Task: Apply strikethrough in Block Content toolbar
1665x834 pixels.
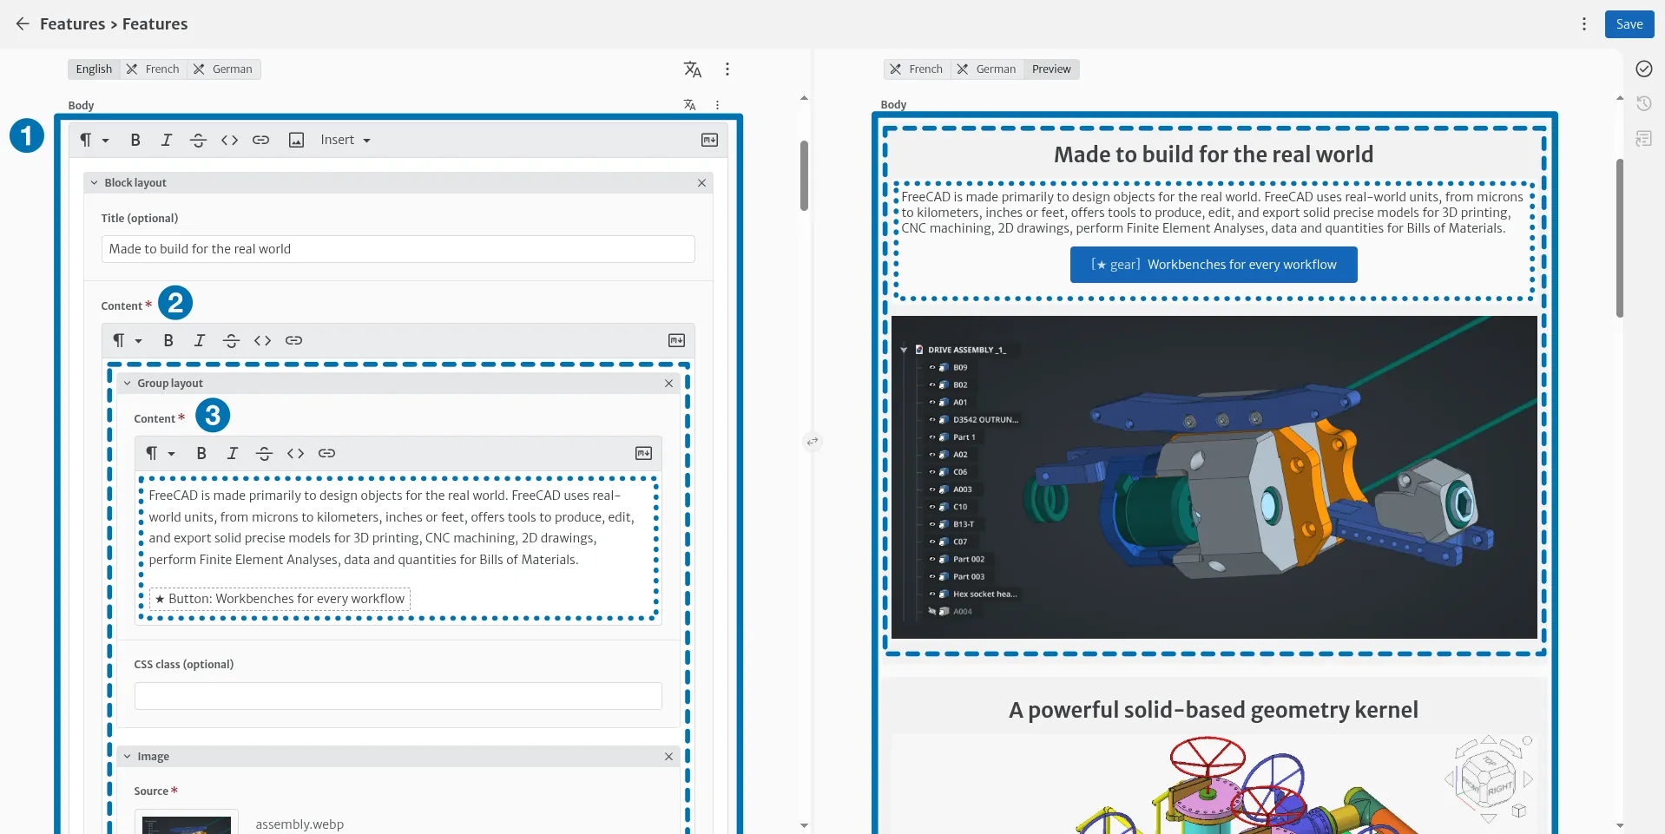Action: click(231, 340)
